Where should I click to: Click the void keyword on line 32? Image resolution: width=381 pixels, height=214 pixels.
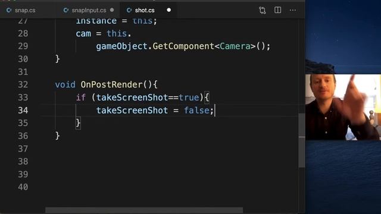[x=65, y=84]
